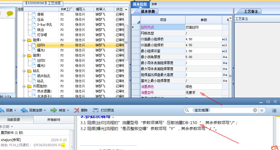The width and height of the screenshot is (280, 150).
Task: Collapse the 钻孔 tree node
Action: click(x=24, y=71)
